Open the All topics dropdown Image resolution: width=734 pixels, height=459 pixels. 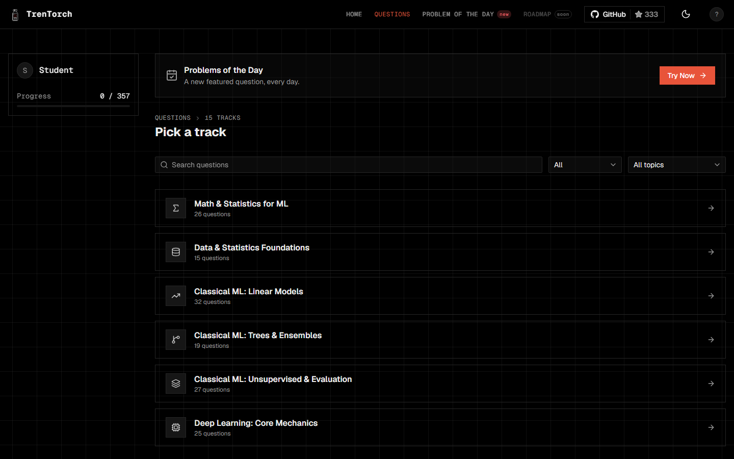pos(676,165)
